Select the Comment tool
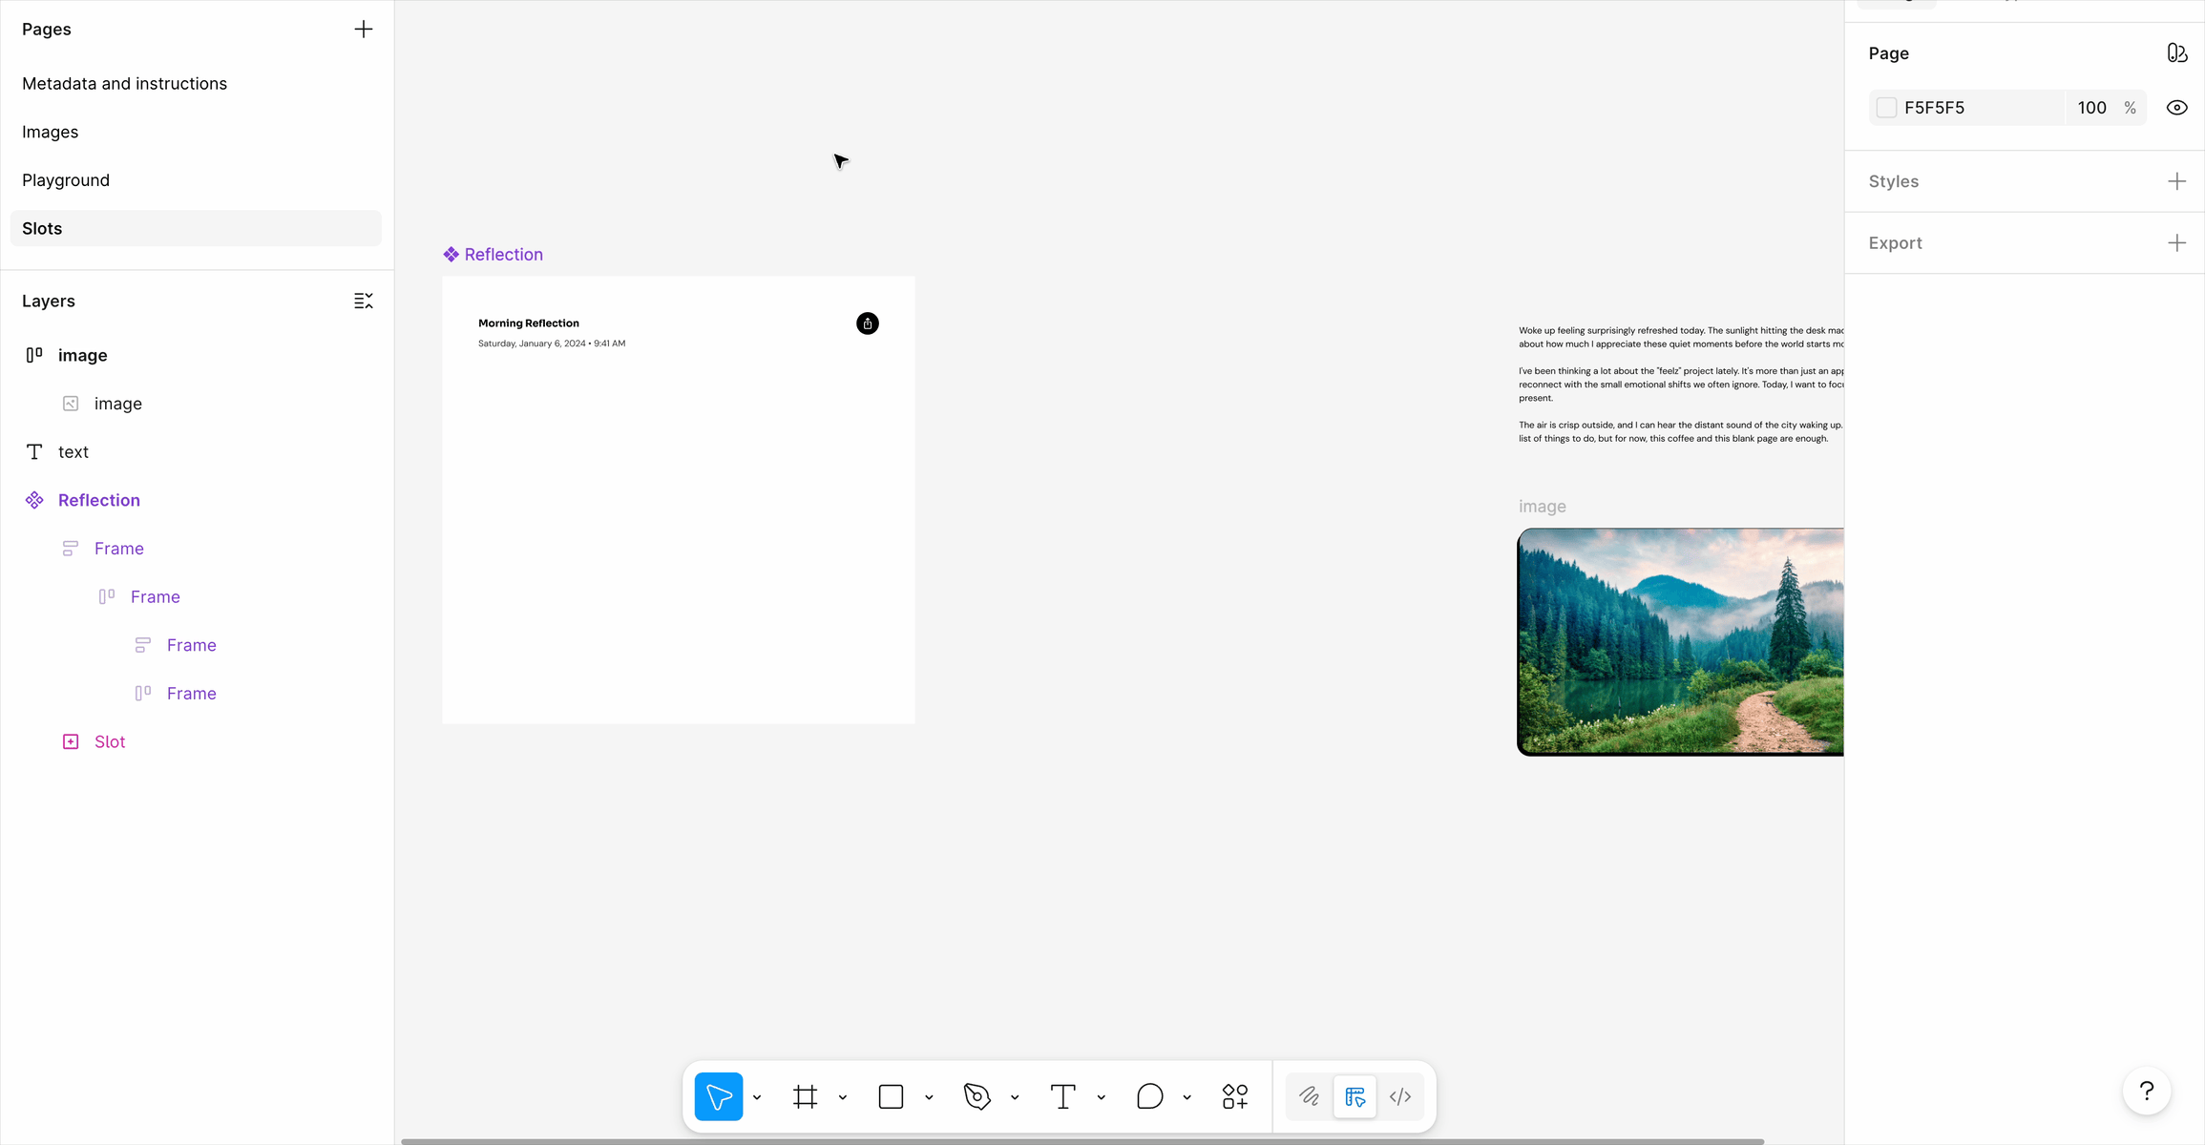Viewport: 2205px width, 1145px height. (x=1149, y=1096)
